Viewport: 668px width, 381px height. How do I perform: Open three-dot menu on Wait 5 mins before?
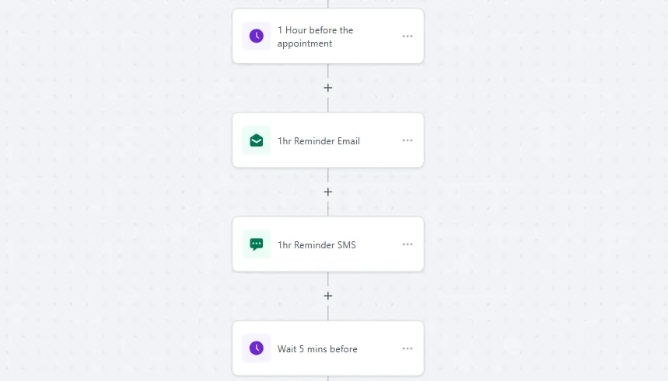pos(407,348)
